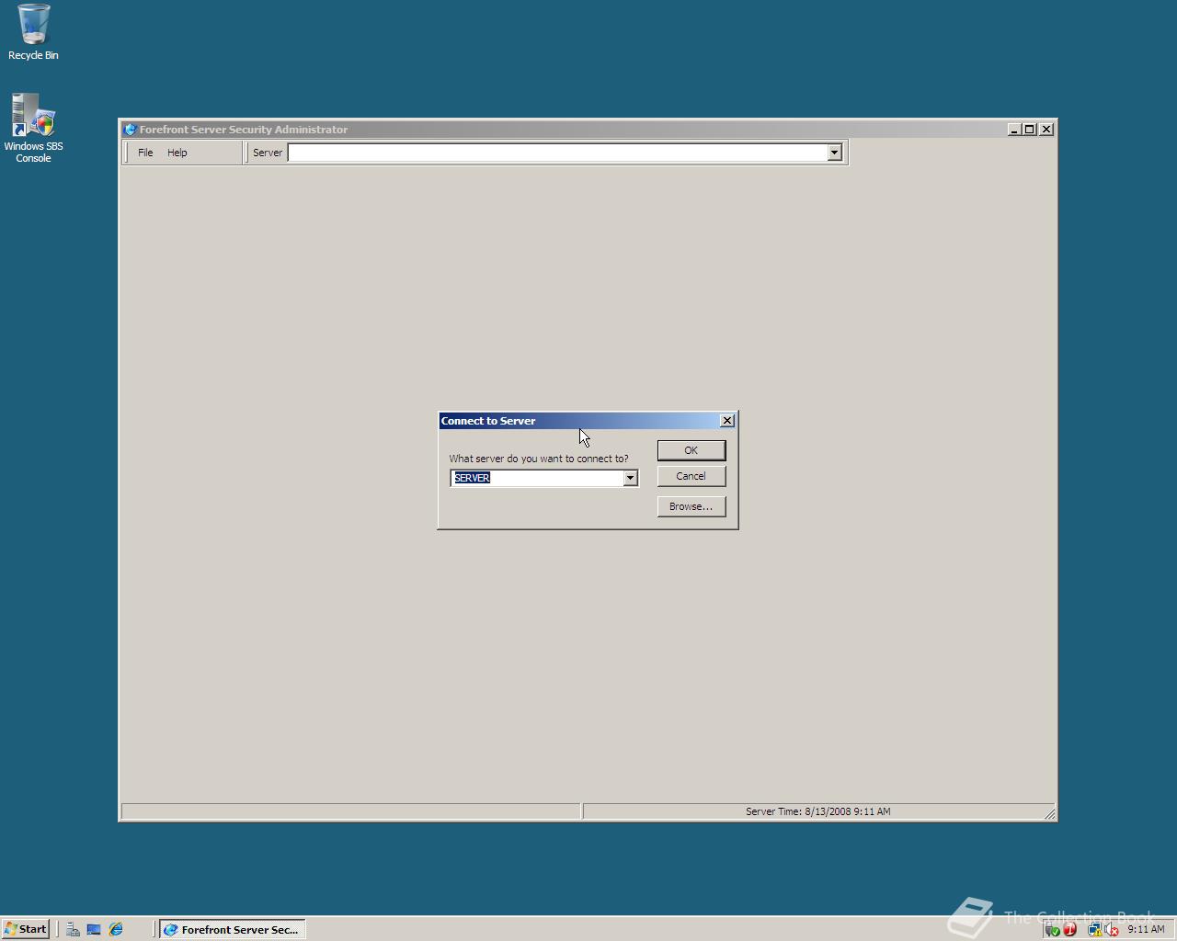Close the Connect to Server dialog
1177x941 pixels.
[727, 421]
